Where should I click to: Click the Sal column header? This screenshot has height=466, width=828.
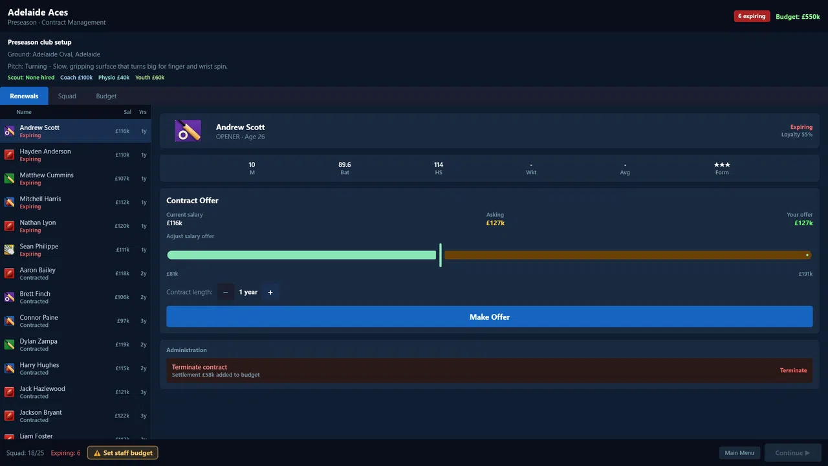point(127,112)
